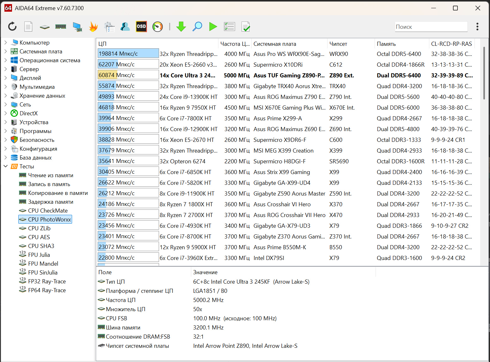Open the CPU SHA3 test
The width and height of the screenshot is (490, 362).
click(41, 246)
